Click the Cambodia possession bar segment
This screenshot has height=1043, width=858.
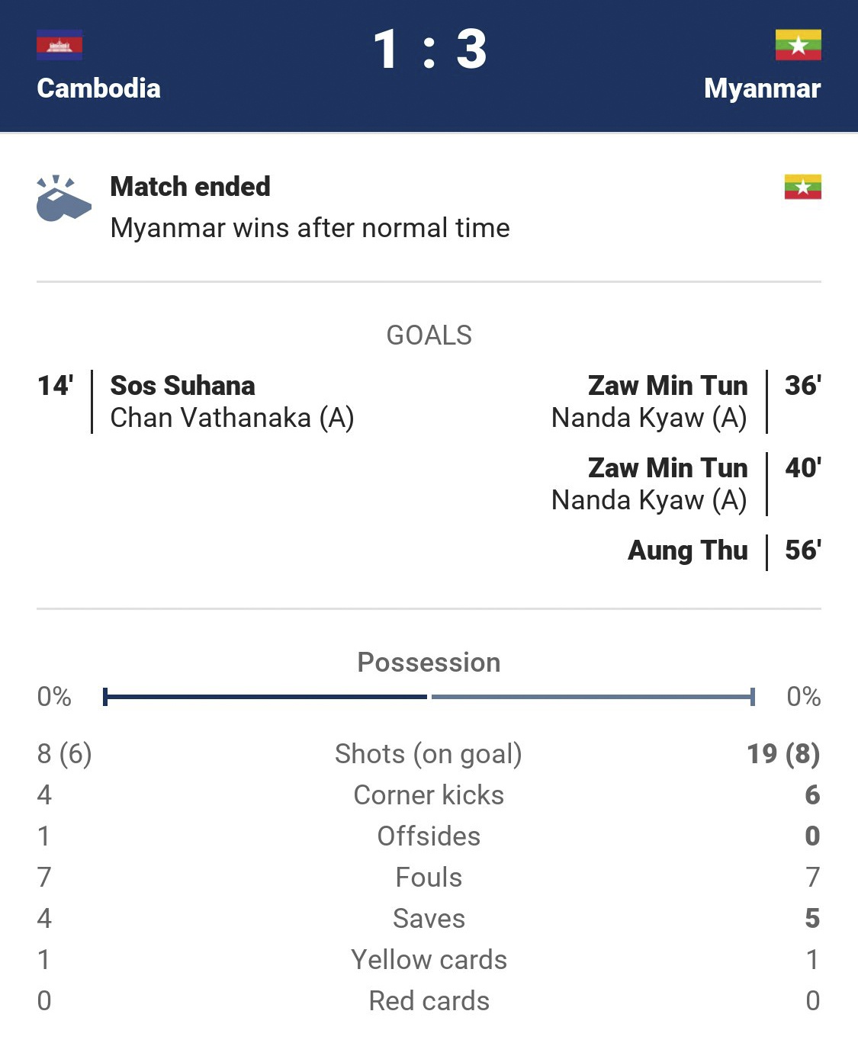(265, 697)
